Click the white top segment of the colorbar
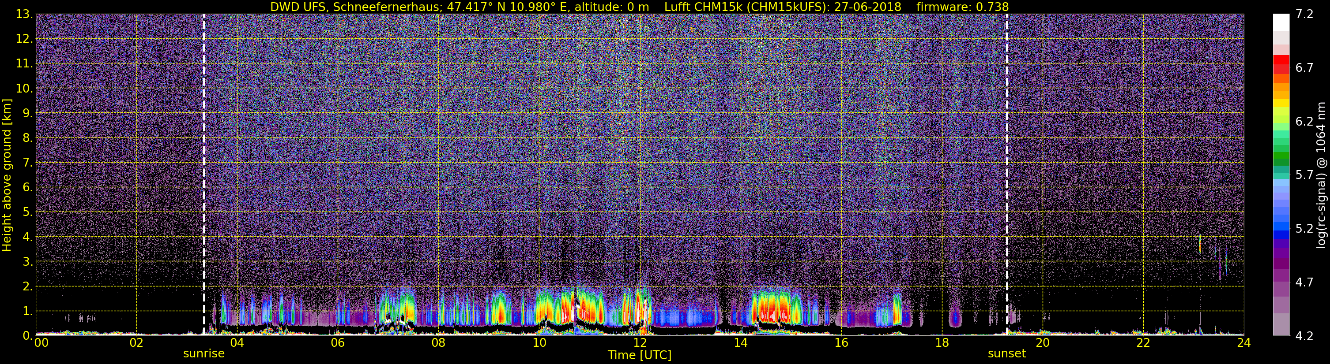Screen dimensions: 1330x364 (1281, 22)
